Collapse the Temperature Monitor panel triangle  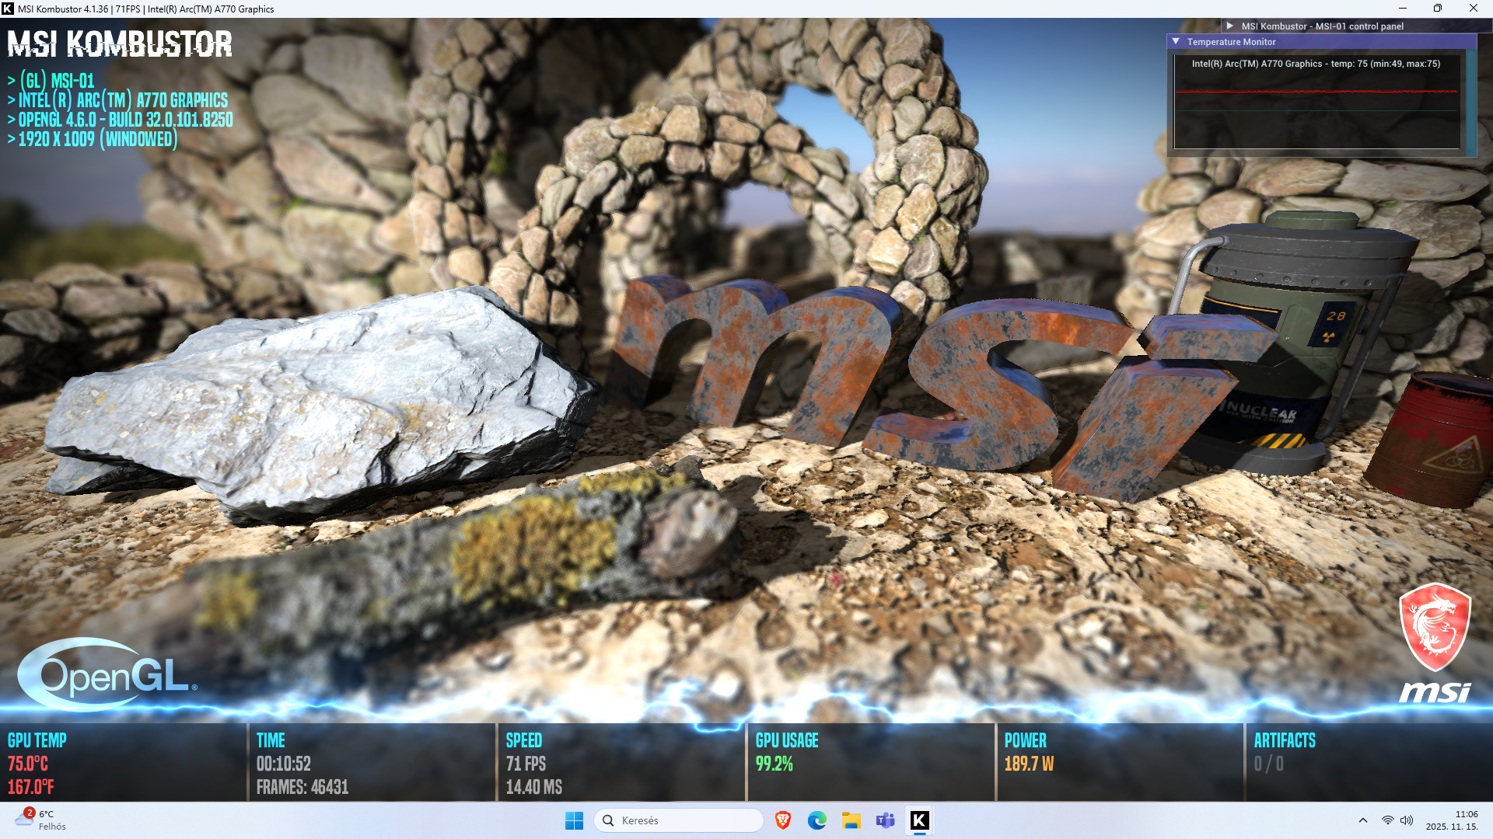tap(1176, 42)
